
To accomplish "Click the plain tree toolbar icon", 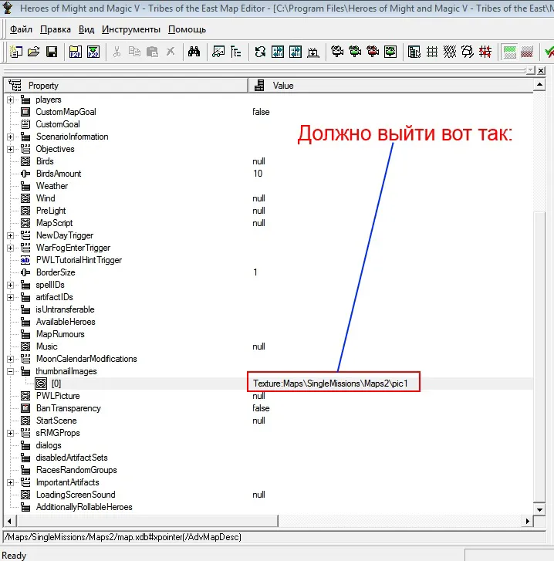I will pyautogui.click(x=337, y=52).
